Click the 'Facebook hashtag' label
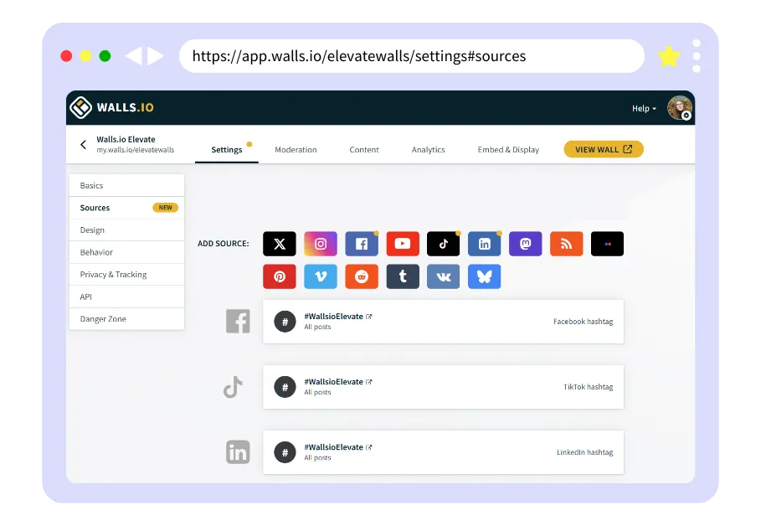The image size is (761, 526). point(583,322)
